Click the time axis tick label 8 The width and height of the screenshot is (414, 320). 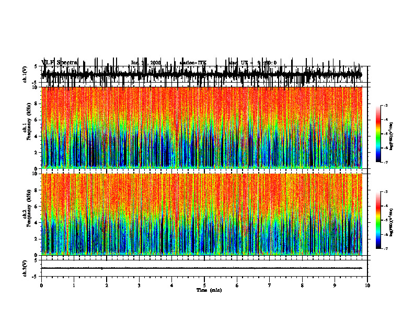click(302, 285)
